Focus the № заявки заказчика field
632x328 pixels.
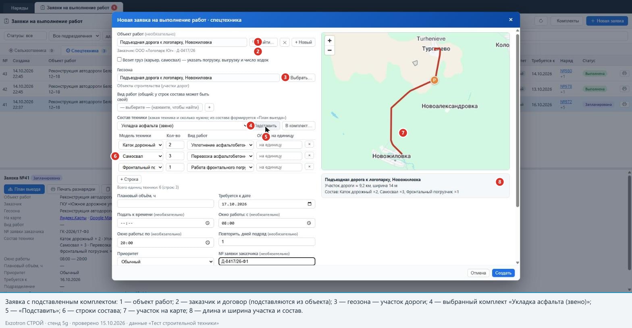pos(266,261)
